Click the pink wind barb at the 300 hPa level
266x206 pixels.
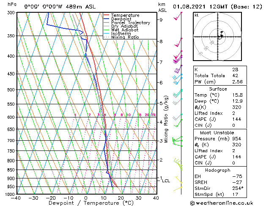coord(178,16)
